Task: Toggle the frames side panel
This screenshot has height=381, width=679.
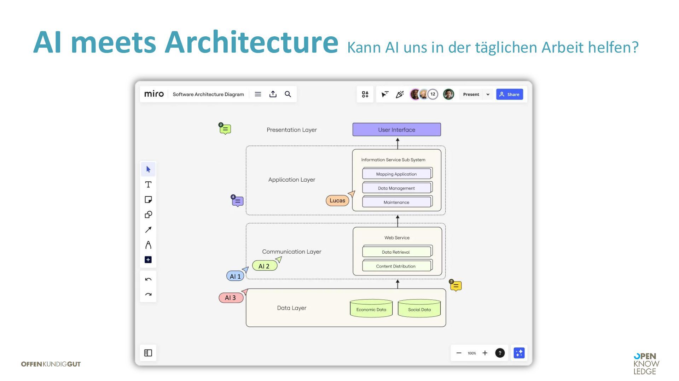Action: click(x=148, y=353)
